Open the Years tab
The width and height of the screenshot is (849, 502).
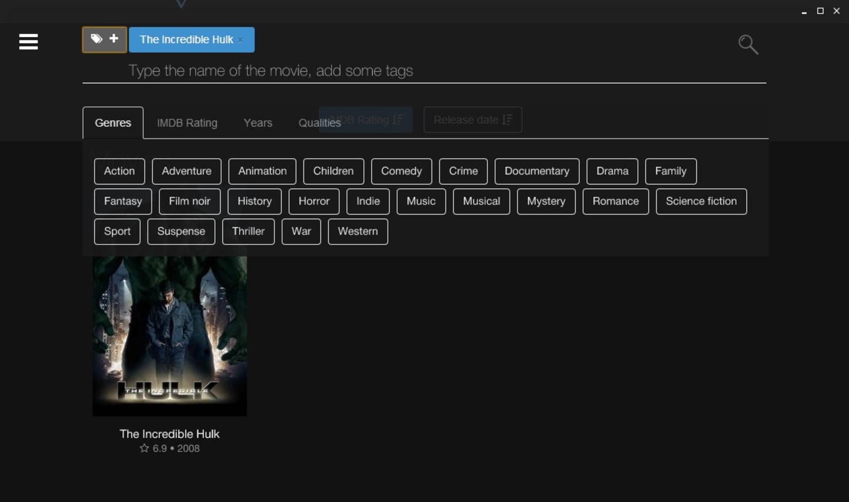point(258,123)
